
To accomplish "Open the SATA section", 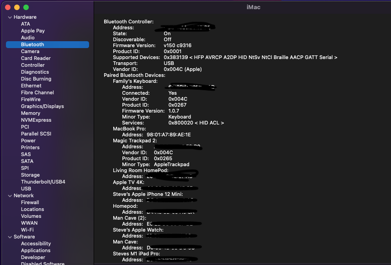I will [x=27, y=162].
